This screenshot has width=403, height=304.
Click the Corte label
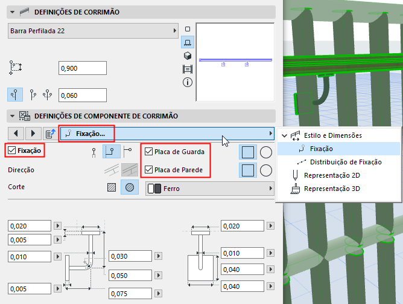pos(16,187)
